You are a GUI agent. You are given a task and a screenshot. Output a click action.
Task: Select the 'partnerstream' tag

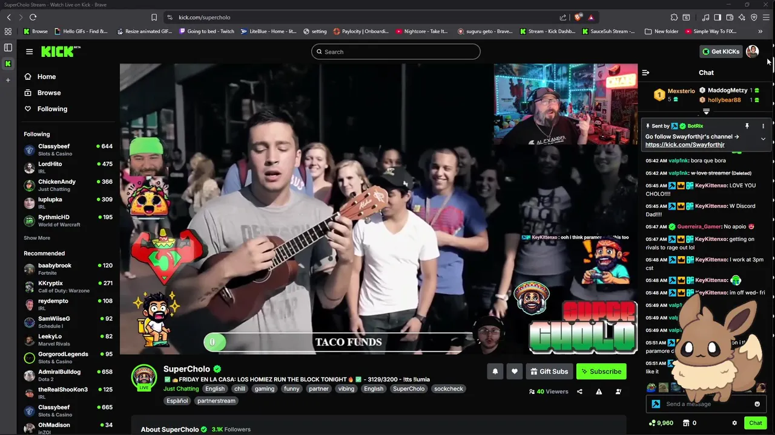216,401
